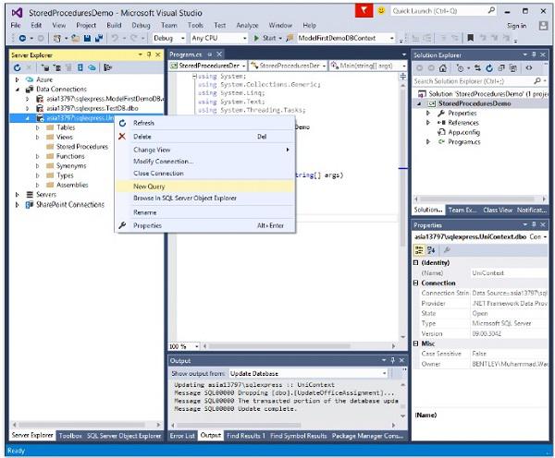Click Solution Explorer refresh icon

(x=489, y=68)
